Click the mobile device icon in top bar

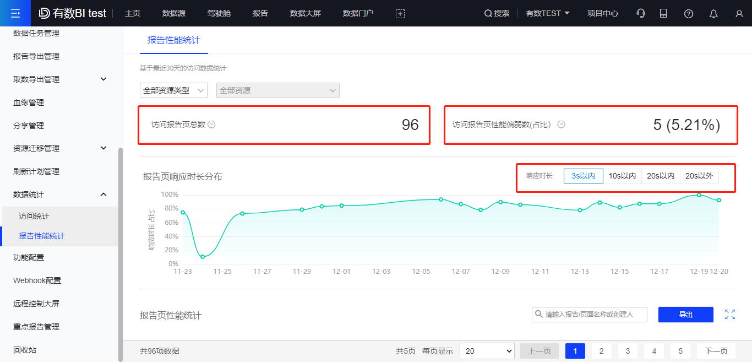pos(664,13)
